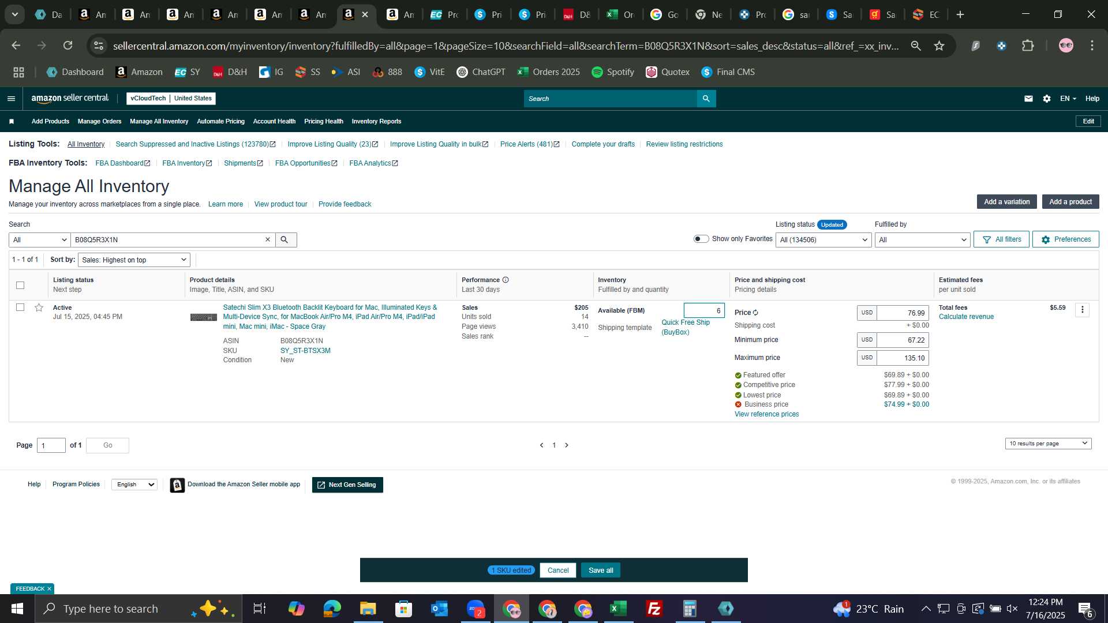The width and height of the screenshot is (1108, 623).
Task: Edit the Minimum price field
Action: pos(903,340)
